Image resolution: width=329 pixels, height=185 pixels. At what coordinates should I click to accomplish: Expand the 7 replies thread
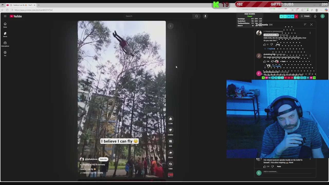tap(270, 49)
